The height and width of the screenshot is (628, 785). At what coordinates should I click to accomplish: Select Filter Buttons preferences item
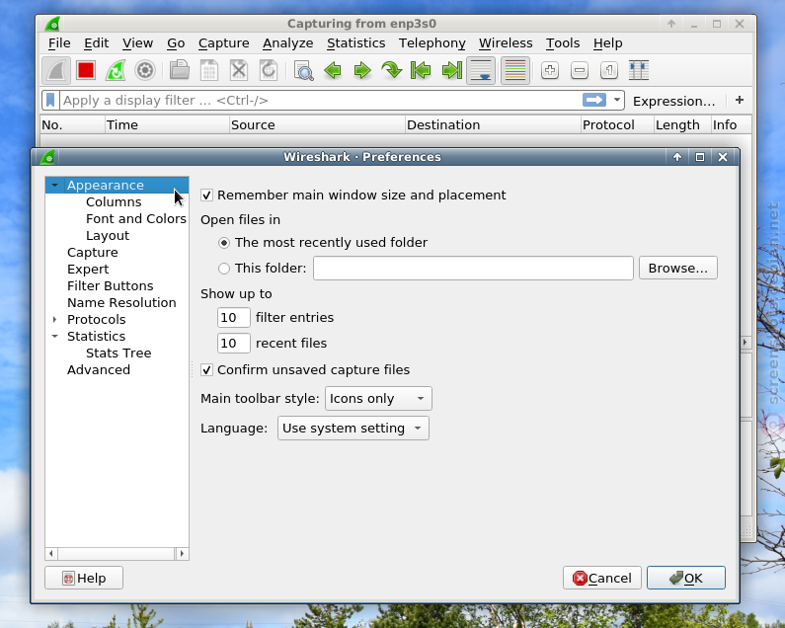pyautogui.click(x=111, y=286)
